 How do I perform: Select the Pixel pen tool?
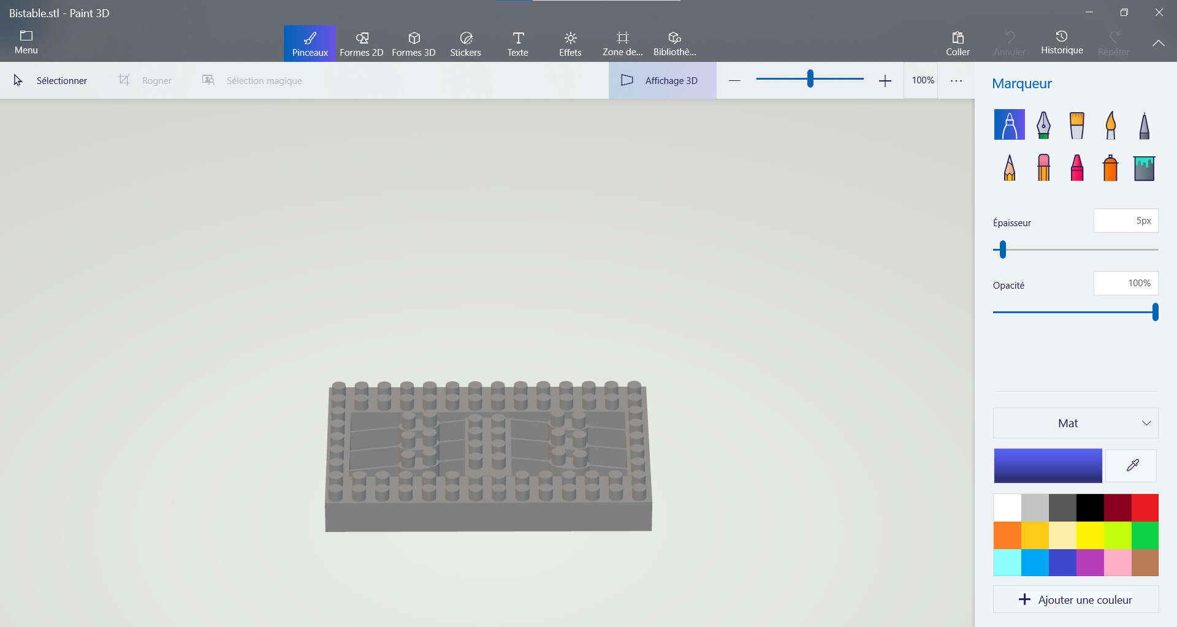1144,124
